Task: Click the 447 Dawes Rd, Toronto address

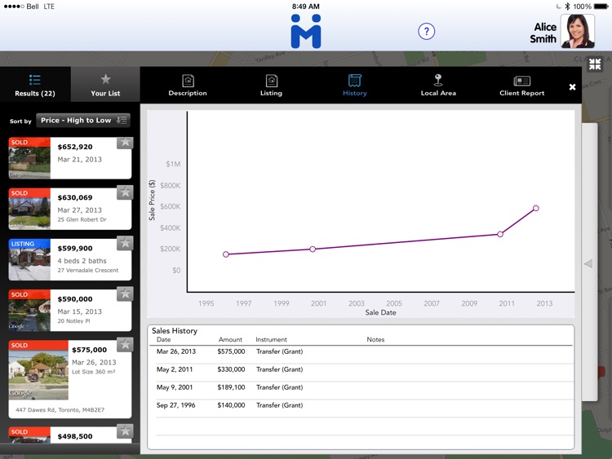Action: tap(60, 410)
